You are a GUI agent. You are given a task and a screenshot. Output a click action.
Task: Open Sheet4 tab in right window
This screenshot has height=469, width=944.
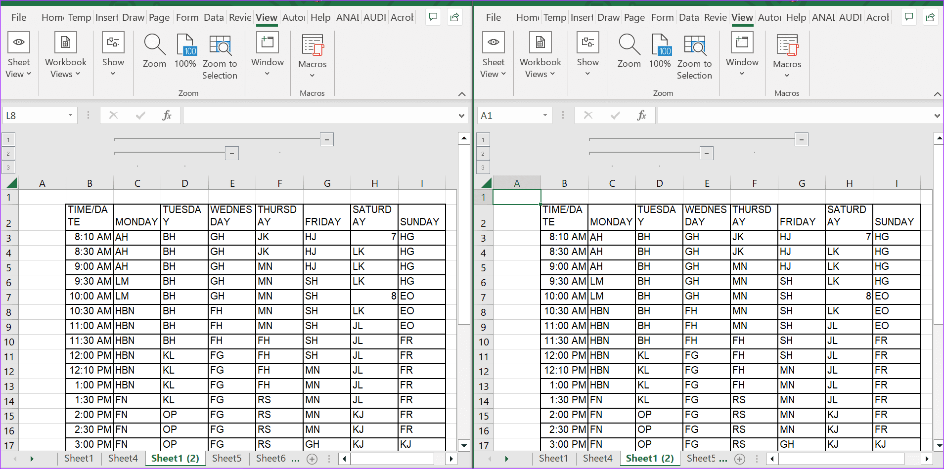click(x=597, y=458)
